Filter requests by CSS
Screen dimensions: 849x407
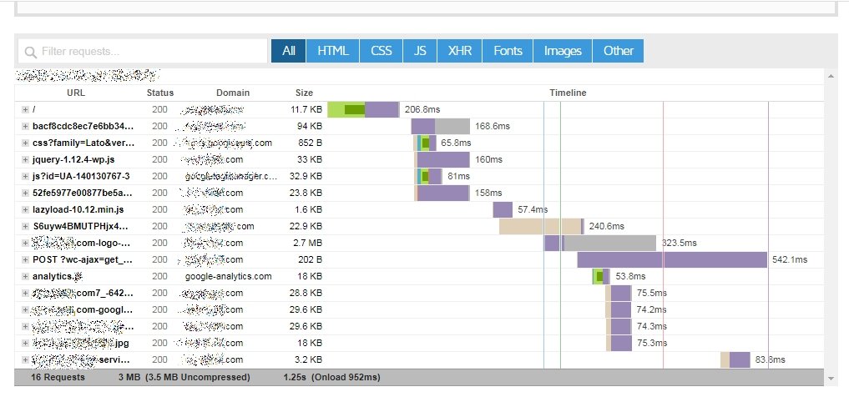point(381,51)
